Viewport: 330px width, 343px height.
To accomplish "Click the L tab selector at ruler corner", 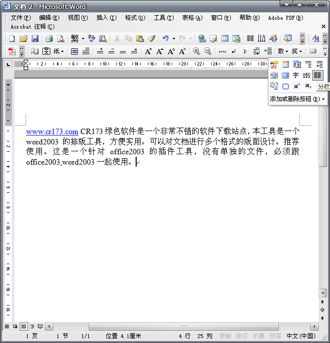I will point(8,64).
